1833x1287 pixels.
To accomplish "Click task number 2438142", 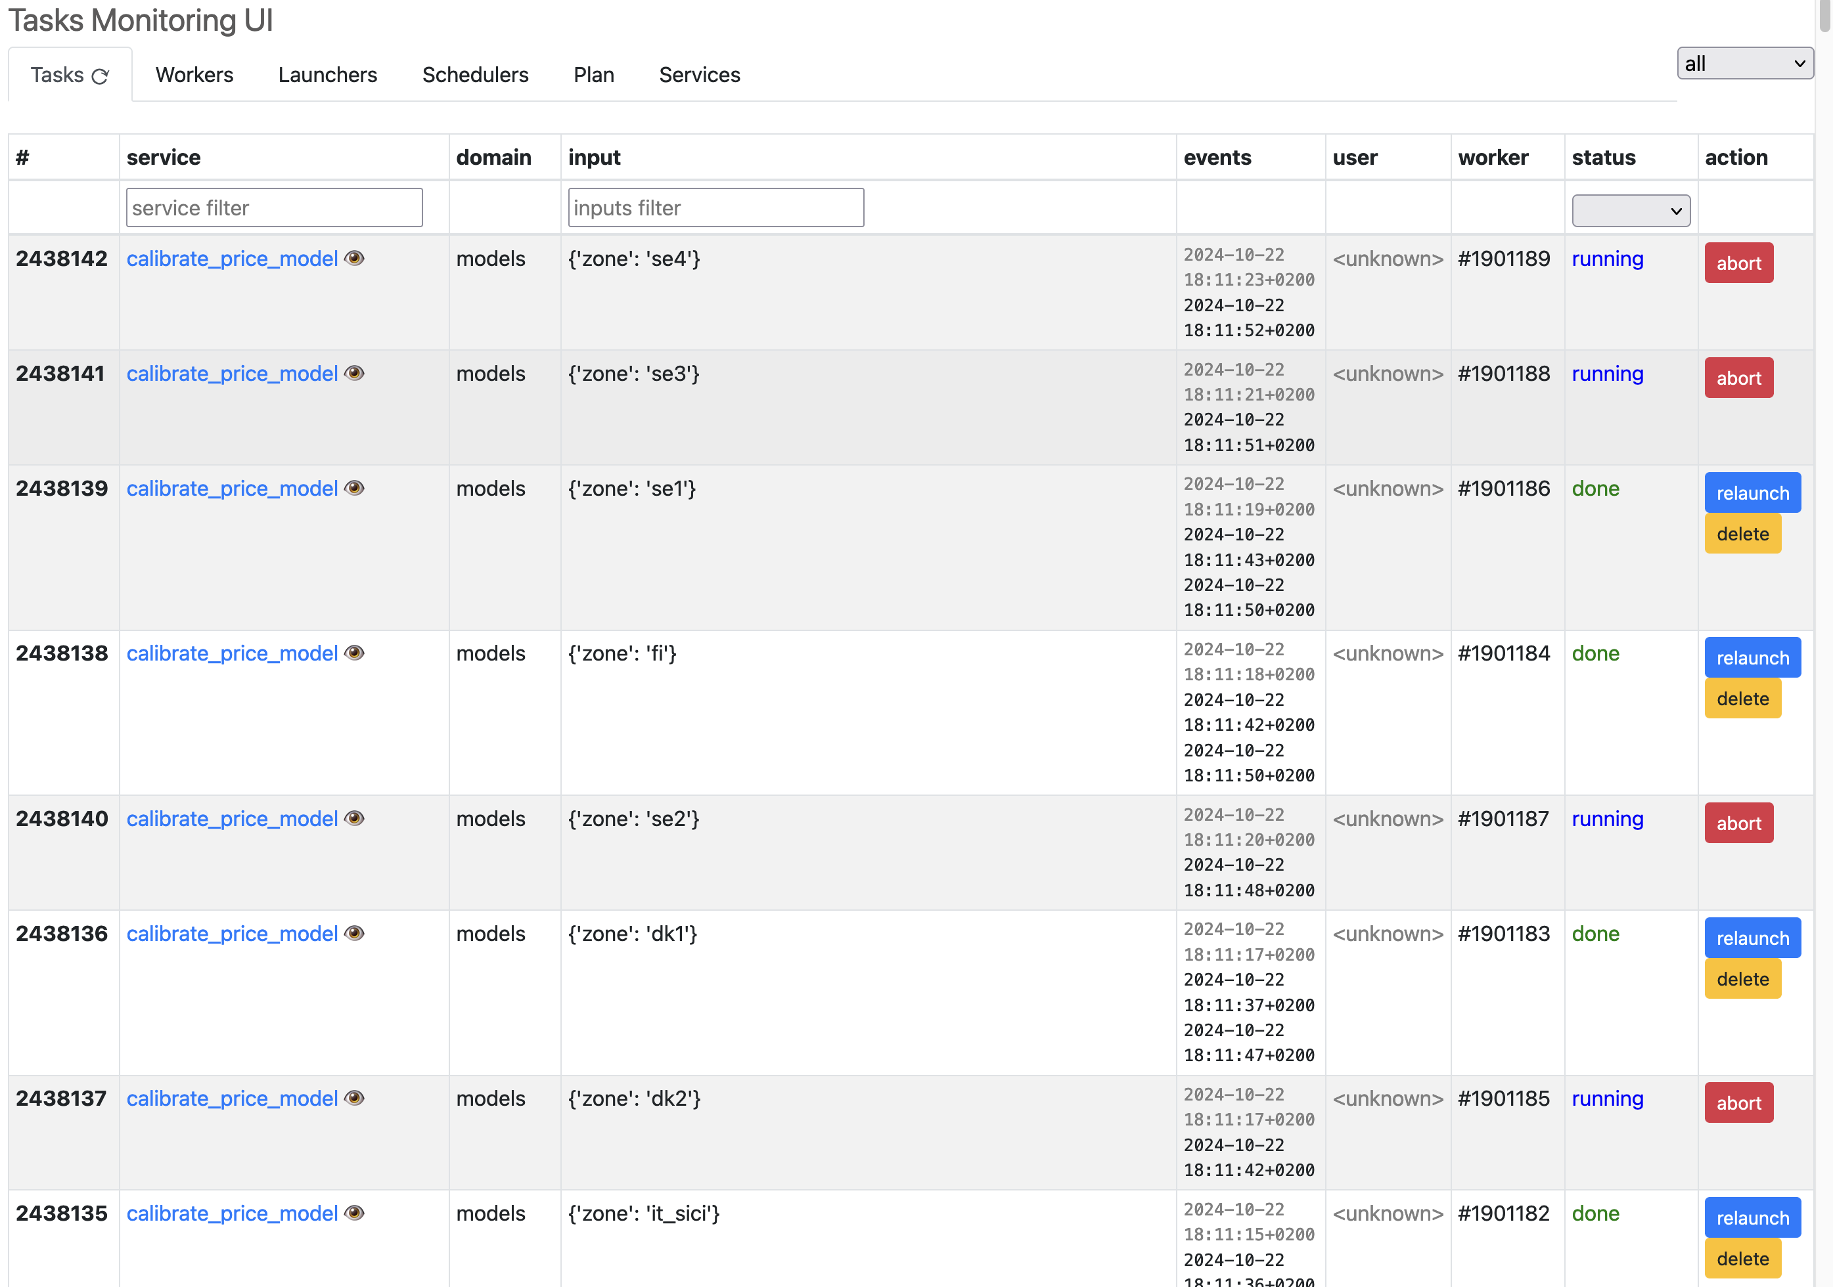I will [x=62, y=259].
